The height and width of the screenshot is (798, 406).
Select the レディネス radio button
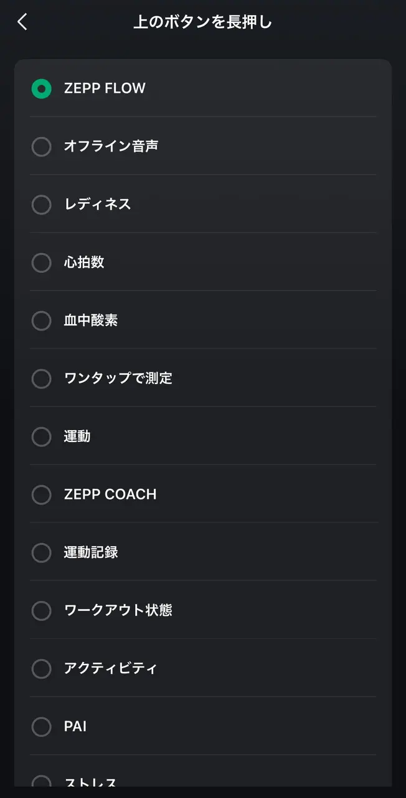click(x=41, y=204)
